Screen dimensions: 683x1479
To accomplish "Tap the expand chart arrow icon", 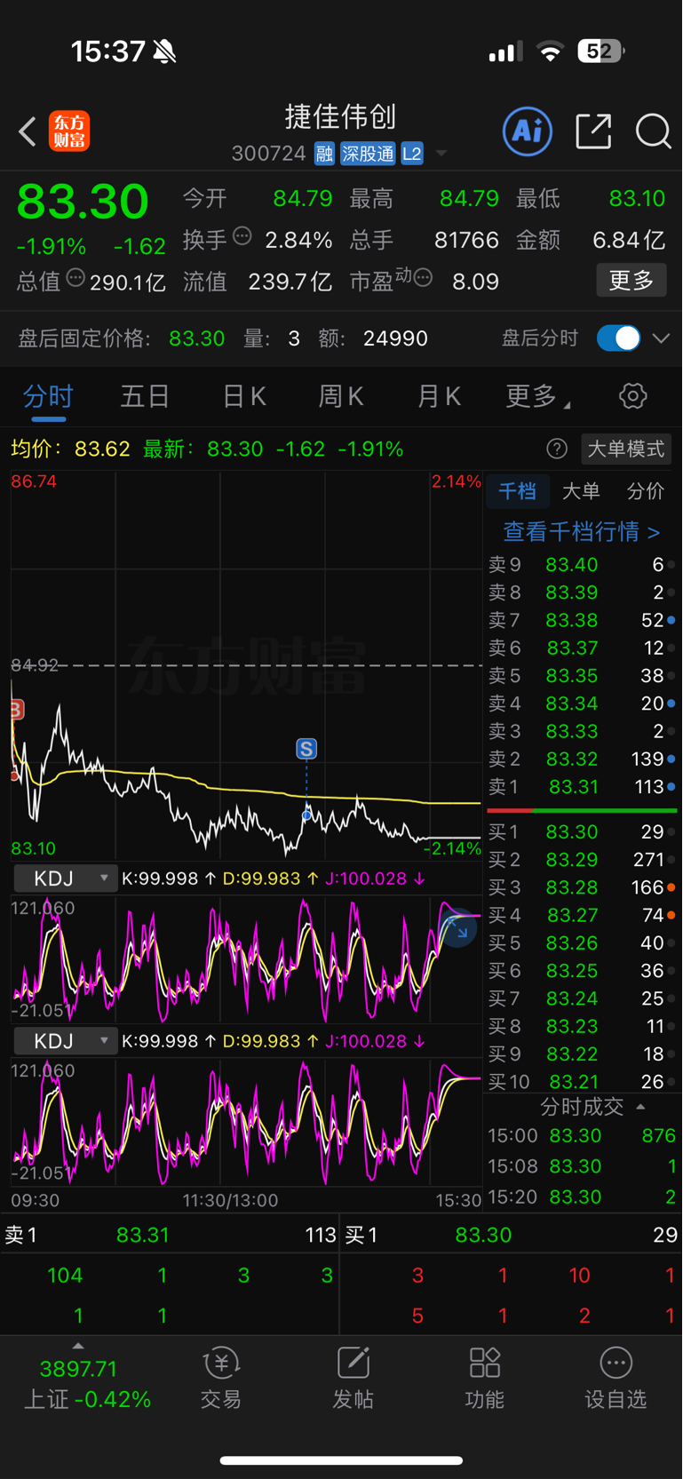I will 458,929.
